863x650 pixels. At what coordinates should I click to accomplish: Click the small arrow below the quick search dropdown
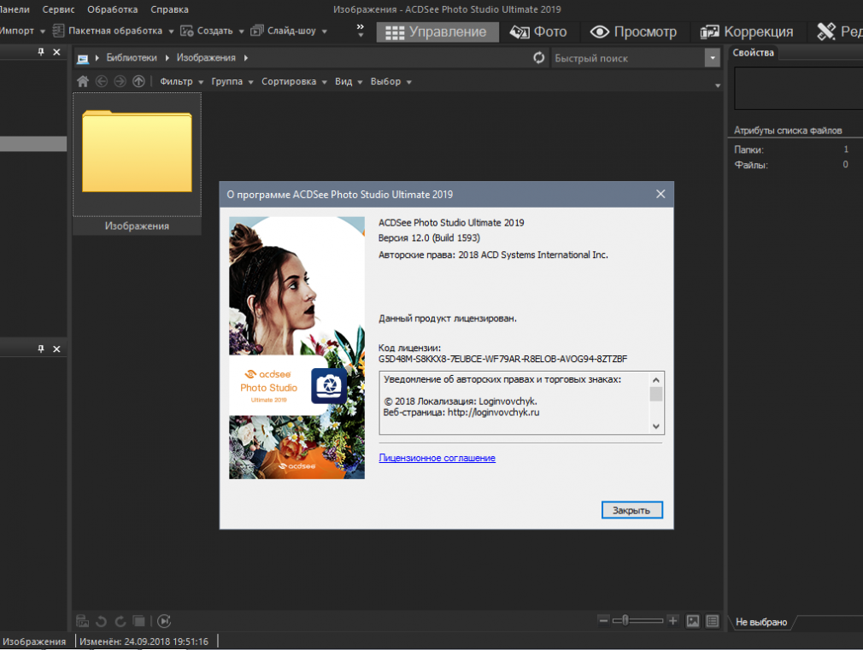tap(717, 85)
